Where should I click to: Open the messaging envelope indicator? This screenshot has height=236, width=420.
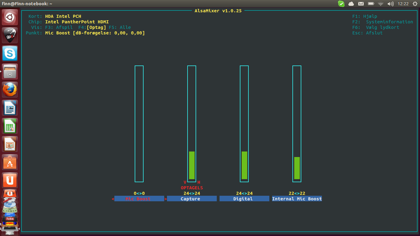361,4
